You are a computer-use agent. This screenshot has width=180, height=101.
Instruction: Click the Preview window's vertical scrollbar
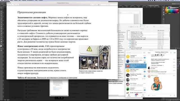pos(117,28)
